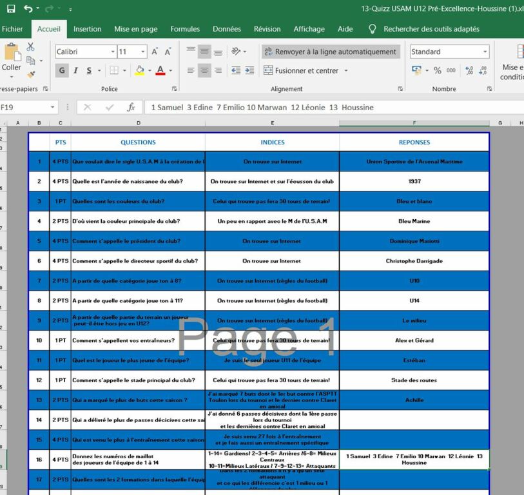Click the Save icon in the title bar
Image resolution: width=524 pixels, height=495 pixels.
click(x=11, y=9)
